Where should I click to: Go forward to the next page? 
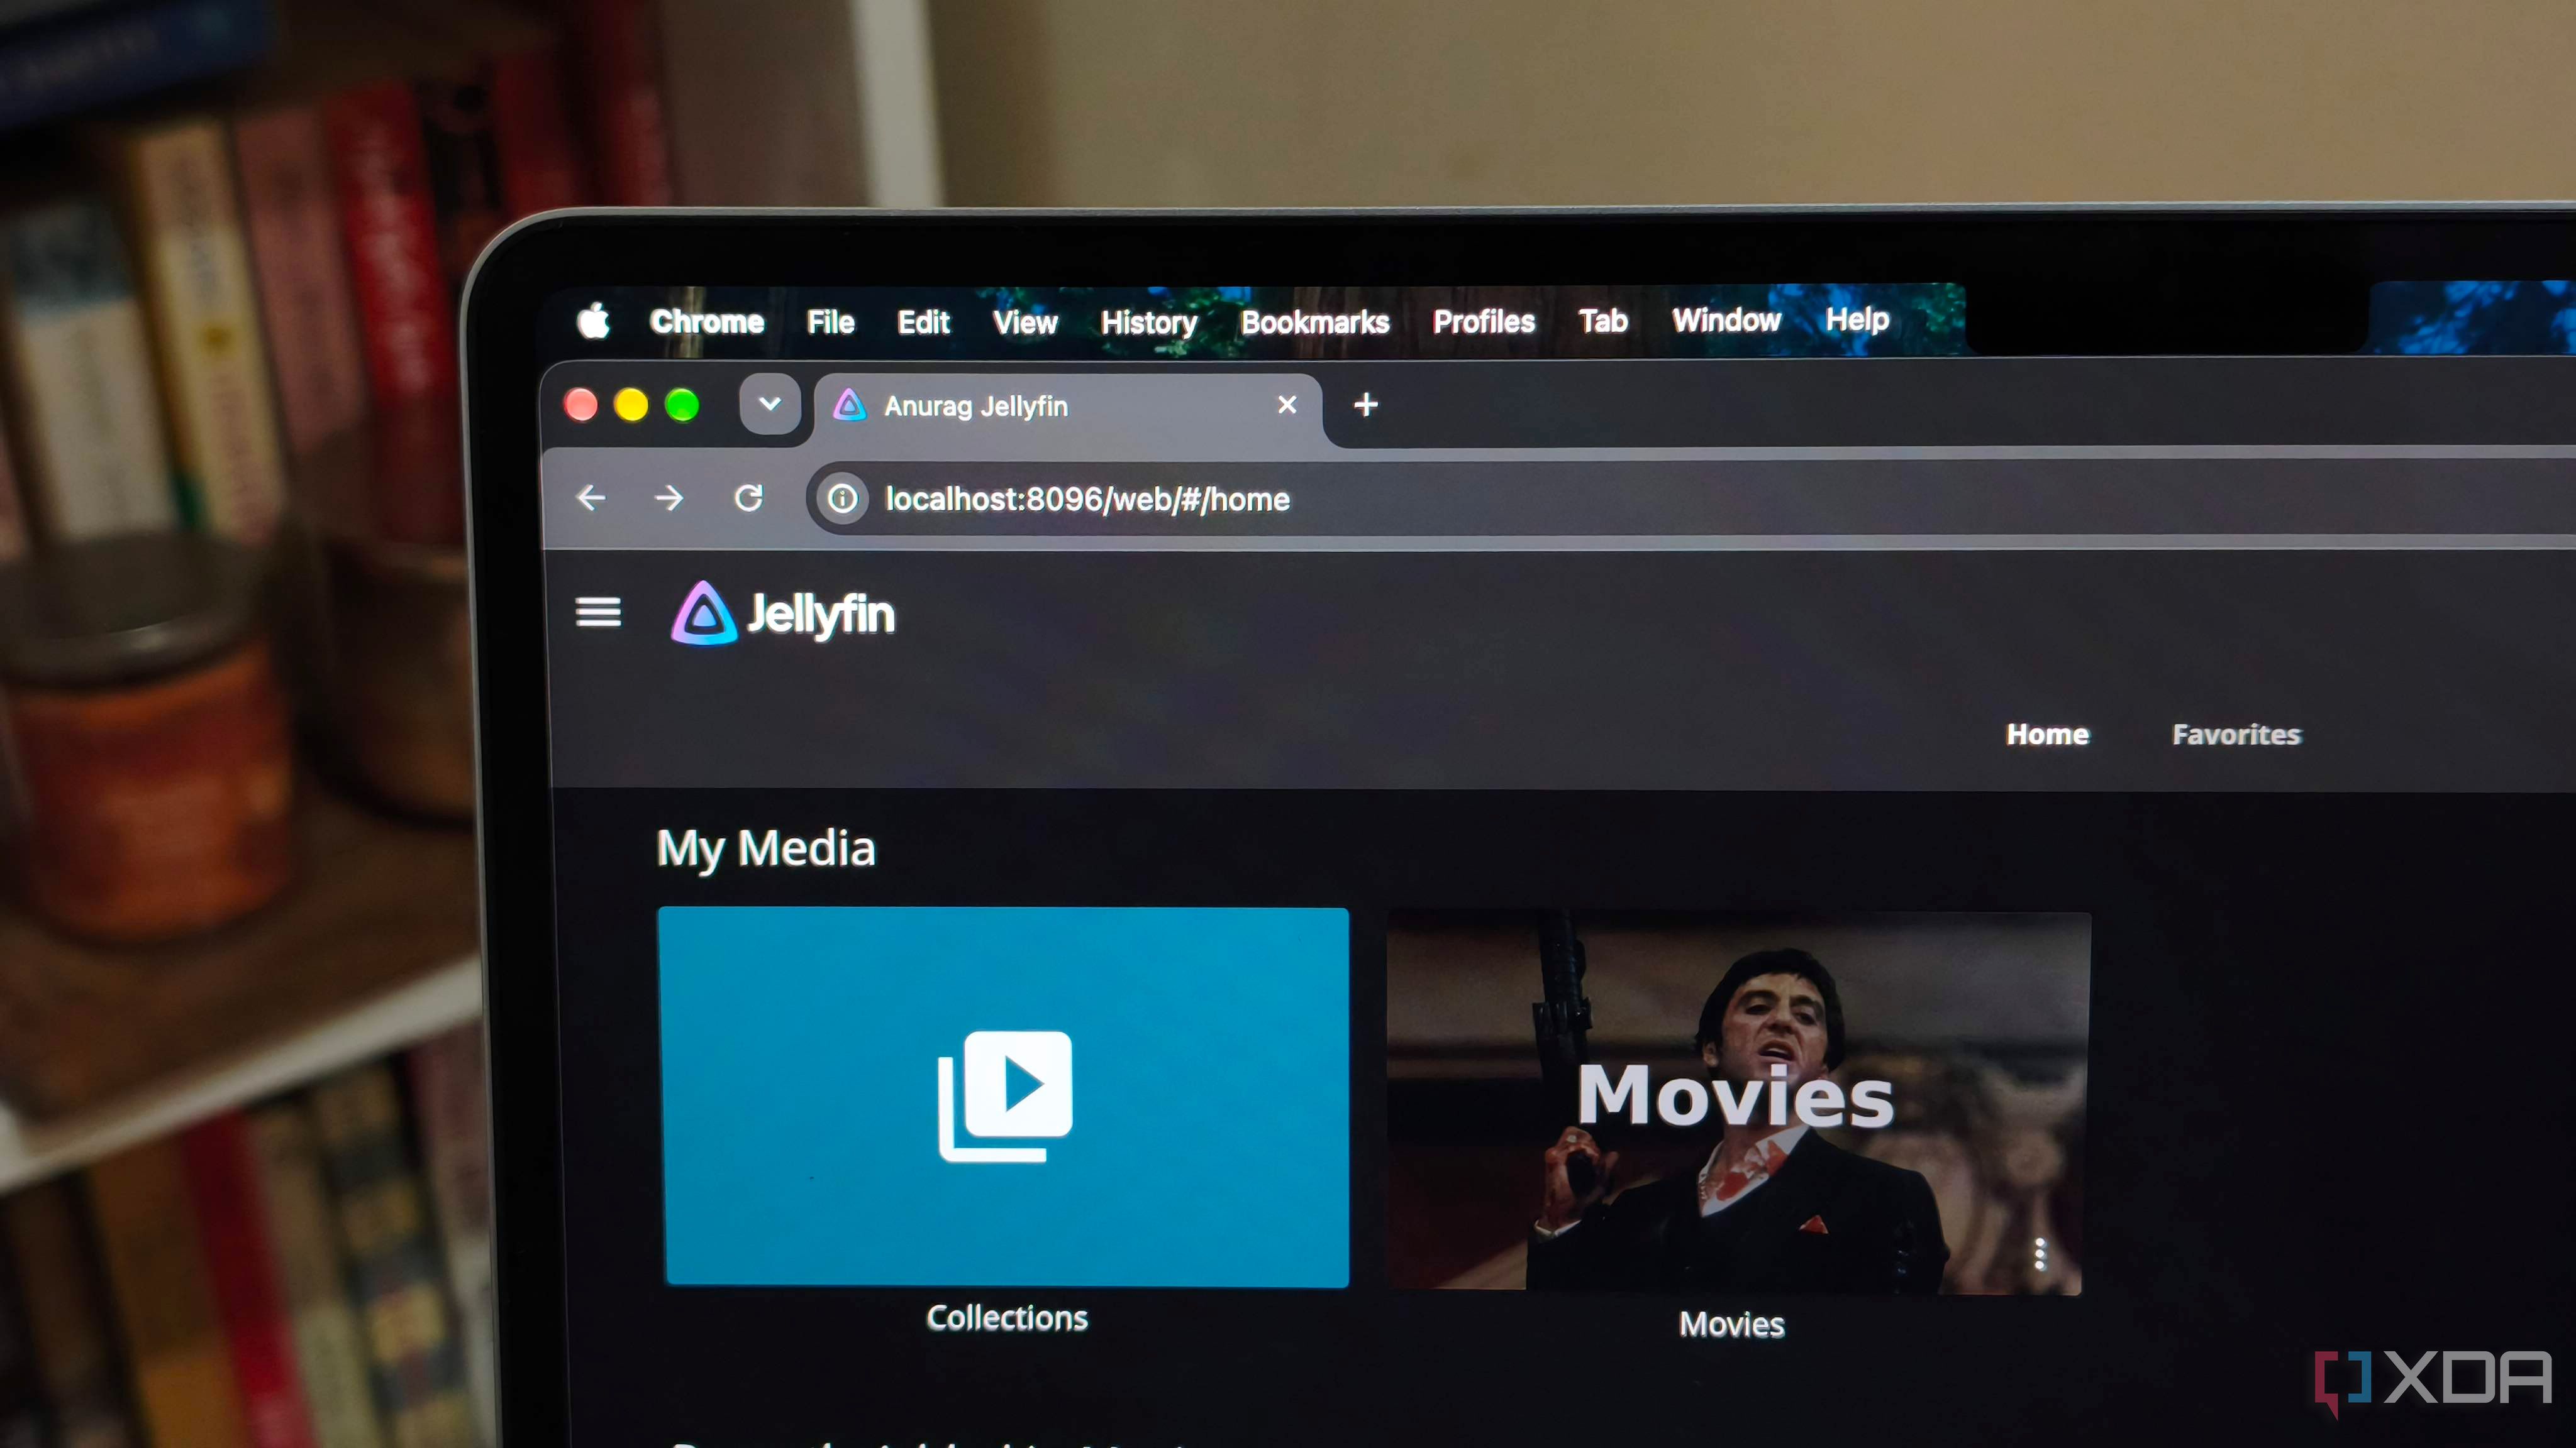(x=669, y=498)
